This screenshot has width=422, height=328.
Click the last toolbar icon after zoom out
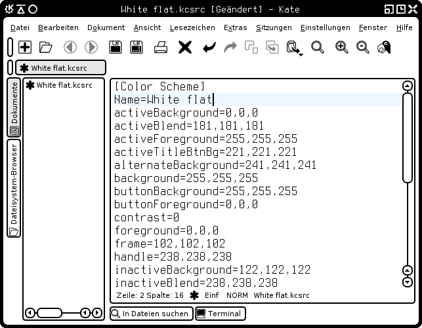pos(384,48)
